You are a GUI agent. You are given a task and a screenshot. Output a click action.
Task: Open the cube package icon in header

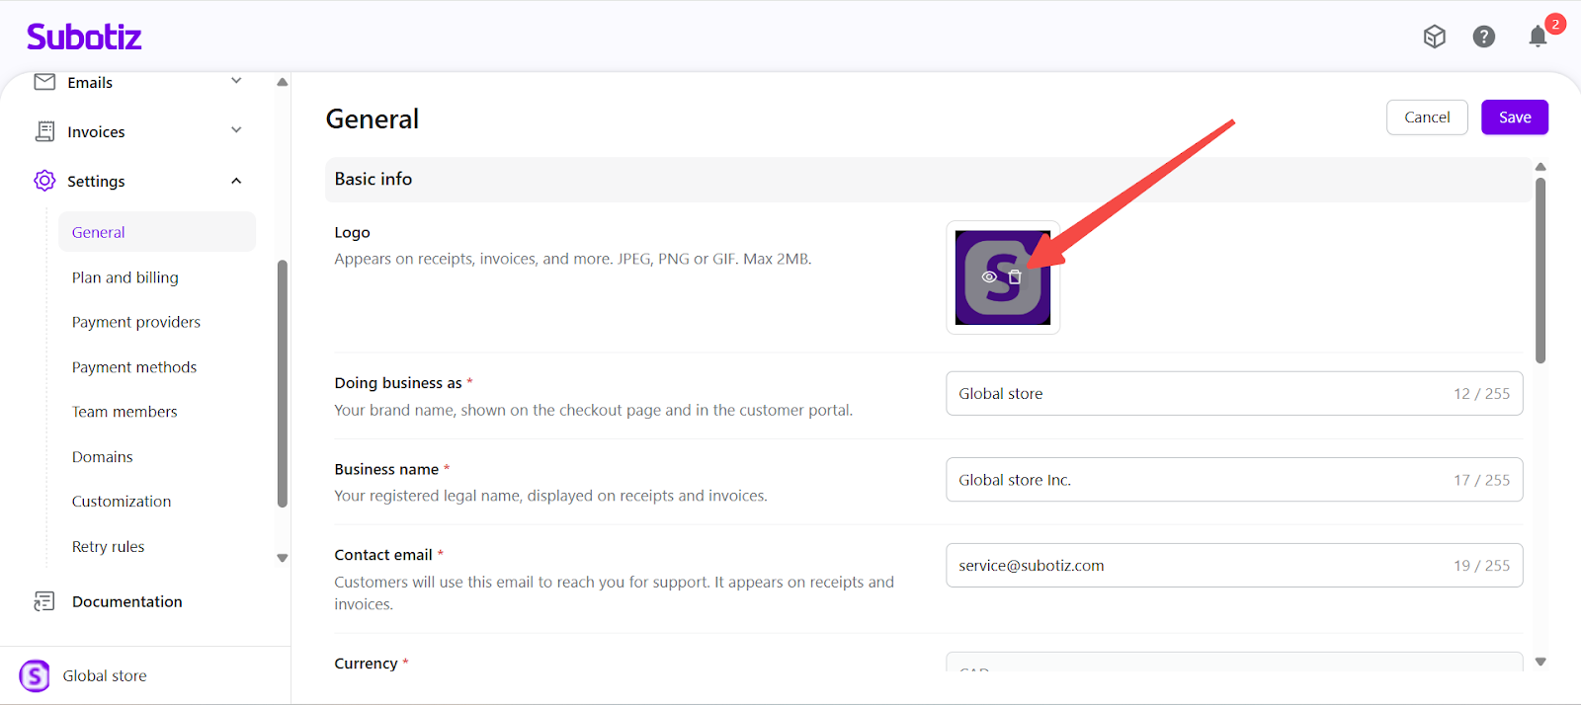(x=1434, y=37)
